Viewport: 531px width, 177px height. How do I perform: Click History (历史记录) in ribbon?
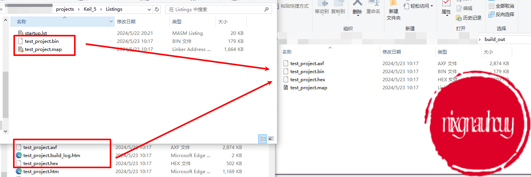point(468,18)
